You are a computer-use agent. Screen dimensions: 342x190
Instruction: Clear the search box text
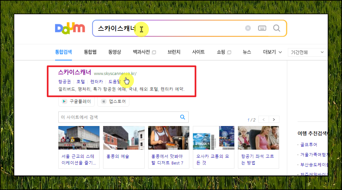point(248,28)
